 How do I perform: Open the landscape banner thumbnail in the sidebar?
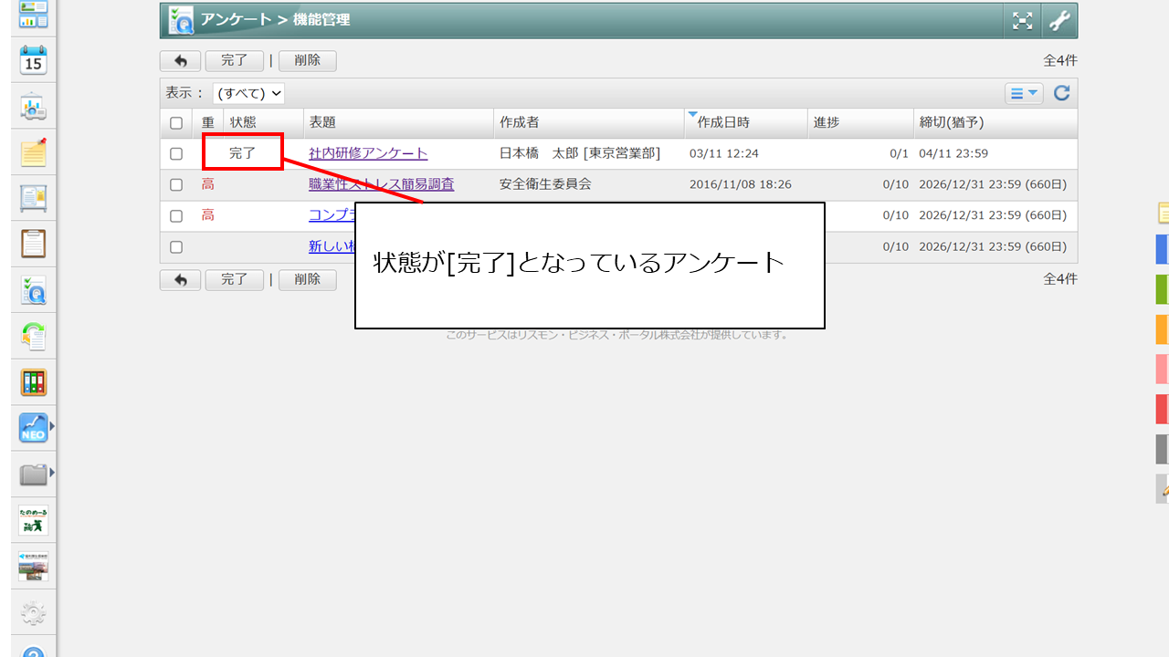[34, 566]
